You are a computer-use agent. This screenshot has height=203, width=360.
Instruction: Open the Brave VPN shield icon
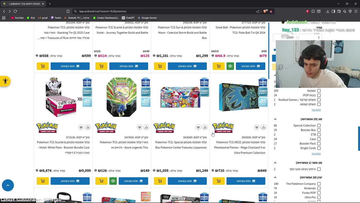coord(350,11)
